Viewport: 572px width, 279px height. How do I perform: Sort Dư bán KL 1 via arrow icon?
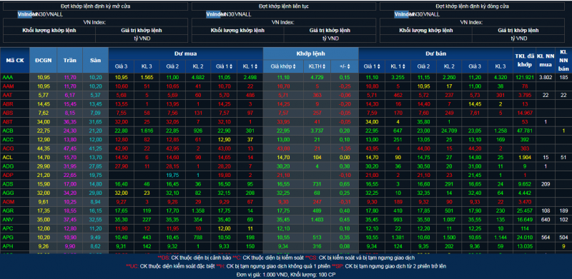click(404, 66)
